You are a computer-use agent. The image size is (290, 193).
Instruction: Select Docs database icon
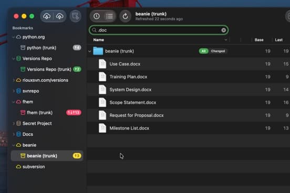pos(18,134)
